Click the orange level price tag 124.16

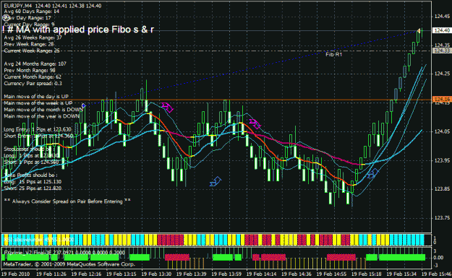442,100
